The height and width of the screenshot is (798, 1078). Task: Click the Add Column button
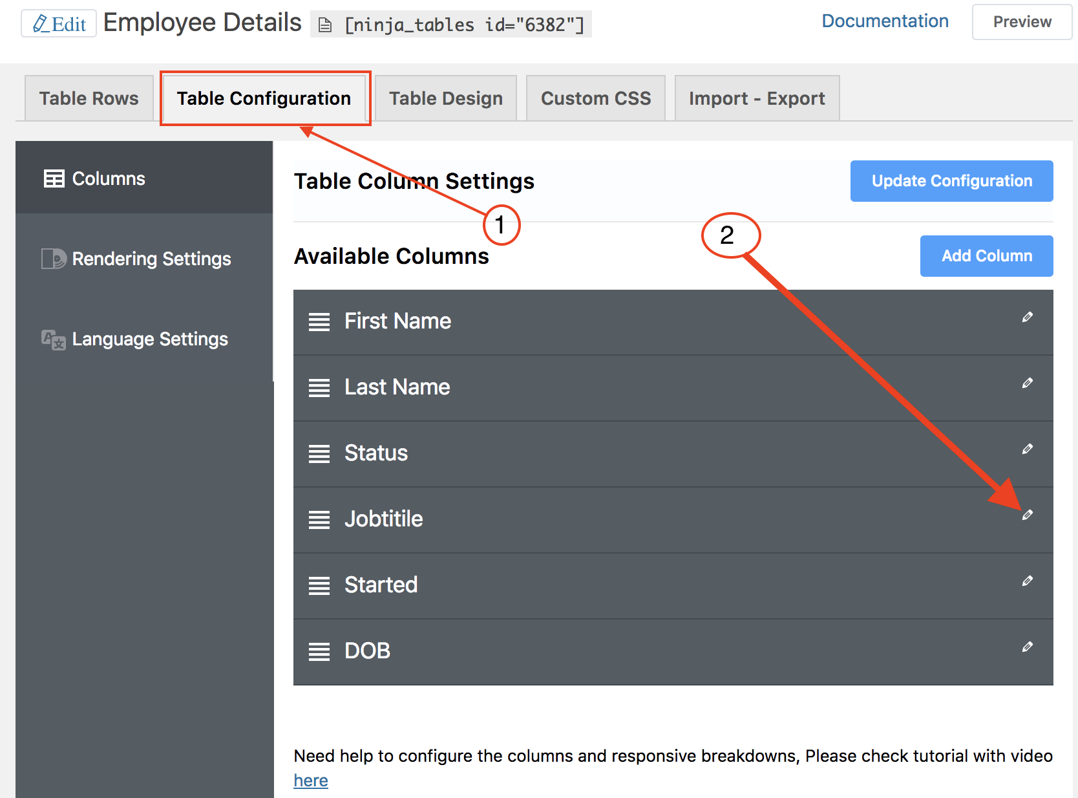pos(986,255)
